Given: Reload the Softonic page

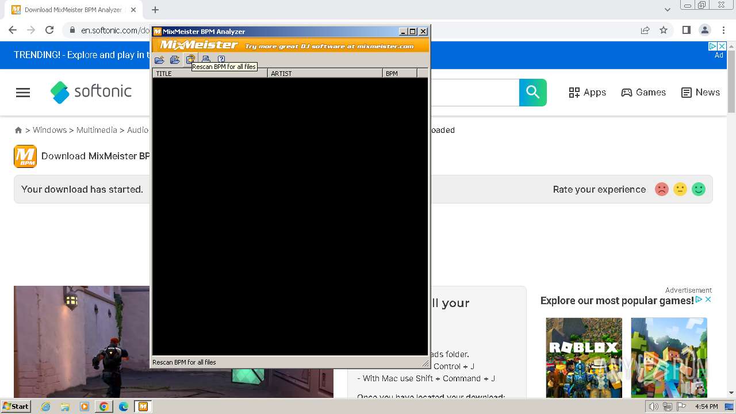Looking at the screenshot, I should 49,30.
